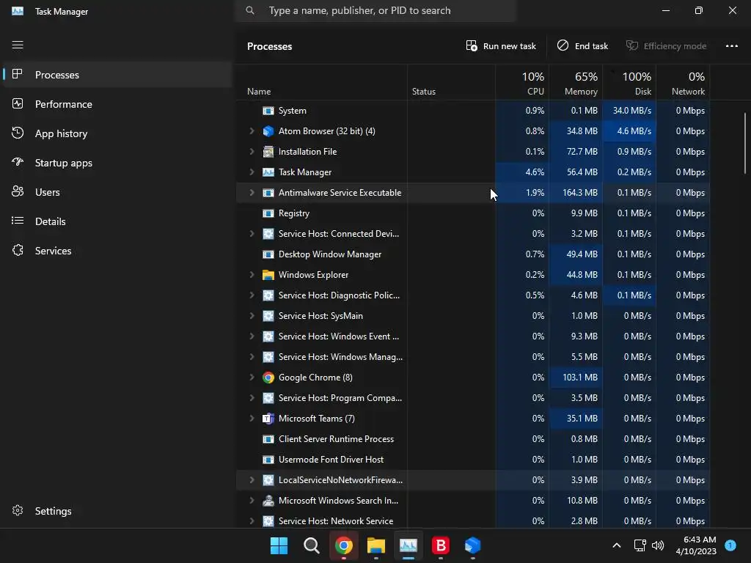Click the Details list icon

tap(18, 221)
